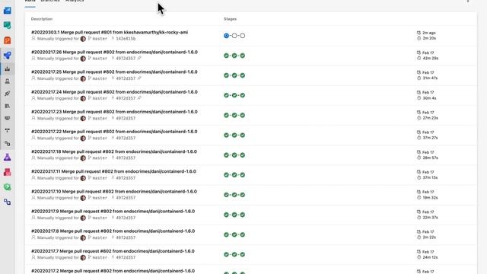The height and width of the screenshot is (274, 487).
Task: Click the third green stage of run #20220217.24
Action: click(242, 95)
